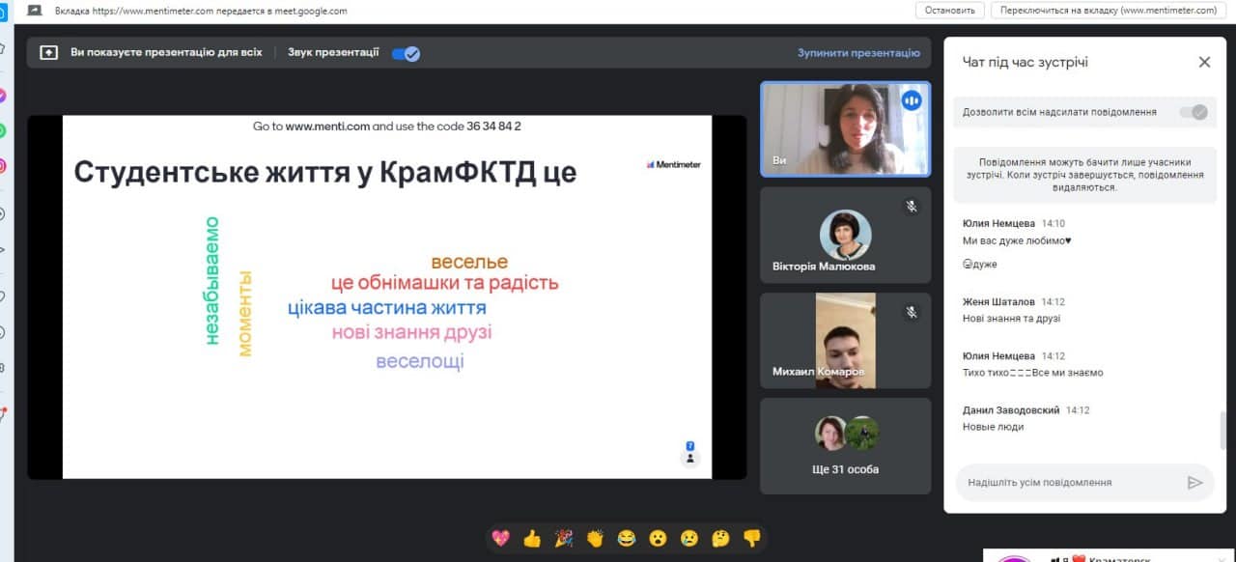Viewport: 1236px width, 562px height.
Task: Send the thinking face reaction
Action: [x=720, y=538]
